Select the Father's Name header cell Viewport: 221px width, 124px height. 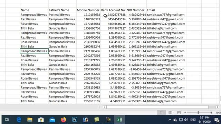pos(62,10)
